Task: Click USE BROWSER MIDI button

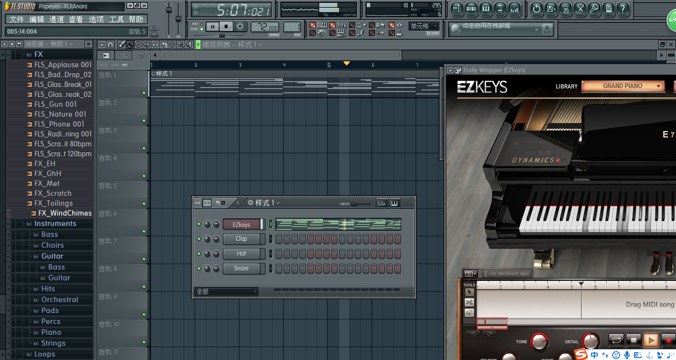Action: coord(506,273)
